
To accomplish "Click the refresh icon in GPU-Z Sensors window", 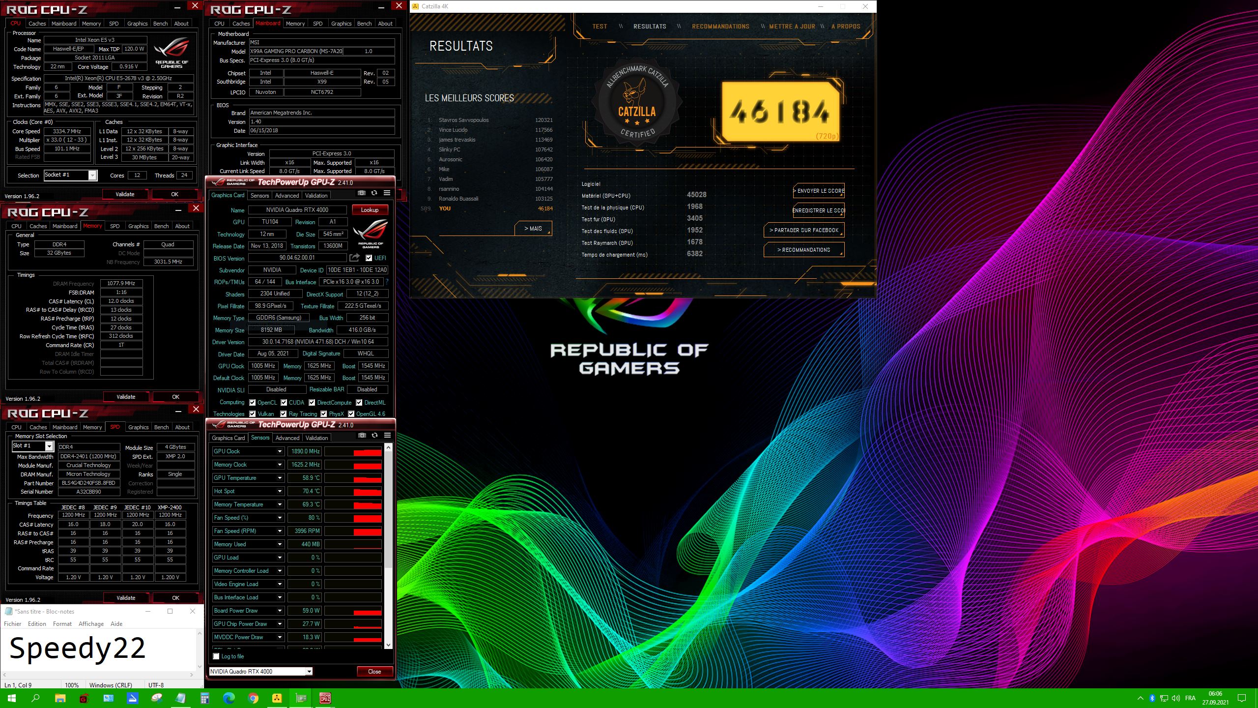I will [x=375, y=436].
